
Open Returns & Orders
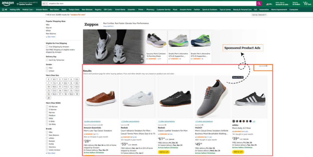coord(296,4)
